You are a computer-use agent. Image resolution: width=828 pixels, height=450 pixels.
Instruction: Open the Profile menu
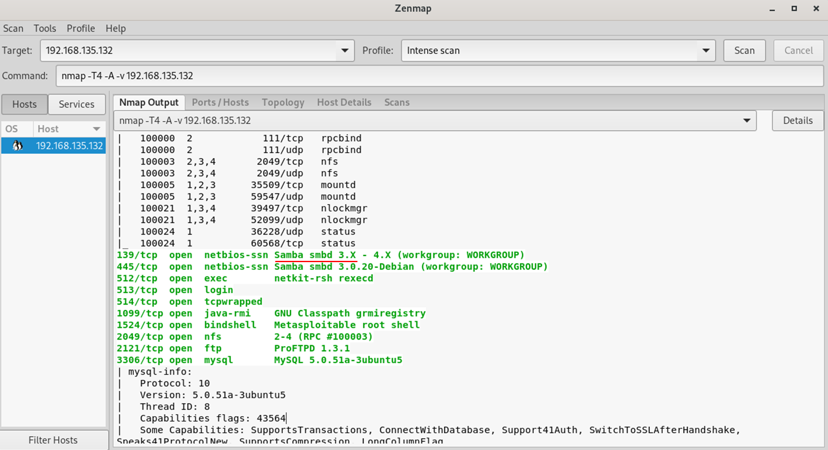80,28
